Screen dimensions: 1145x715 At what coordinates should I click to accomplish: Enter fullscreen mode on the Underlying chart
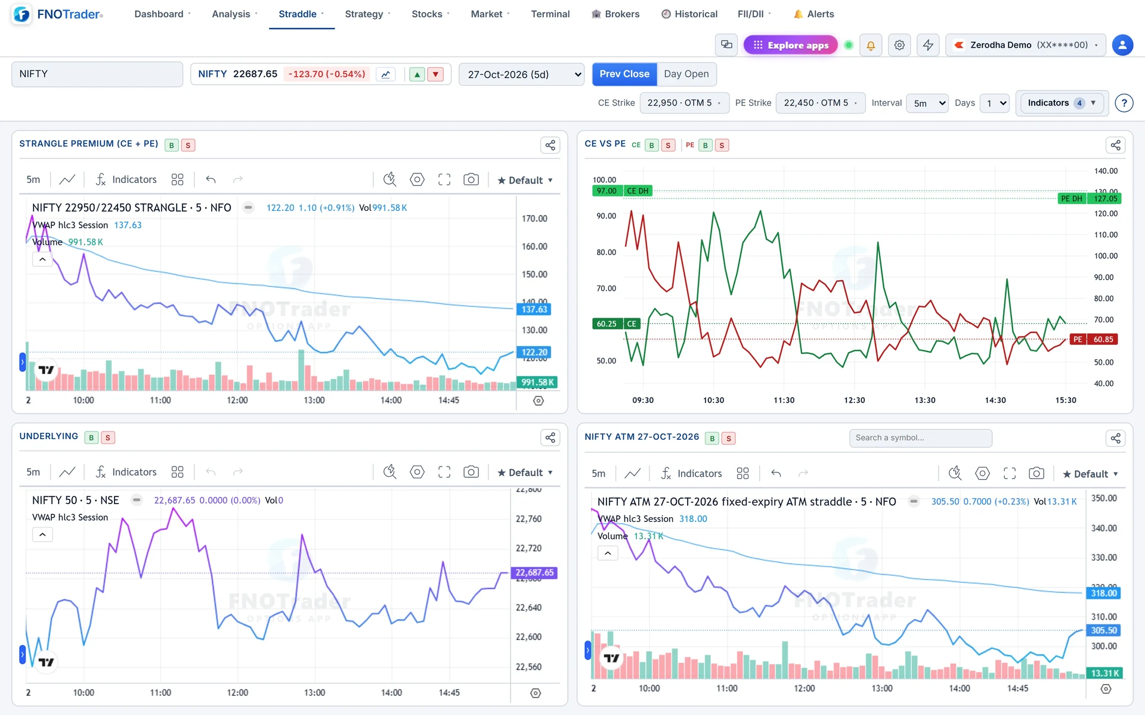pos(444,472)
